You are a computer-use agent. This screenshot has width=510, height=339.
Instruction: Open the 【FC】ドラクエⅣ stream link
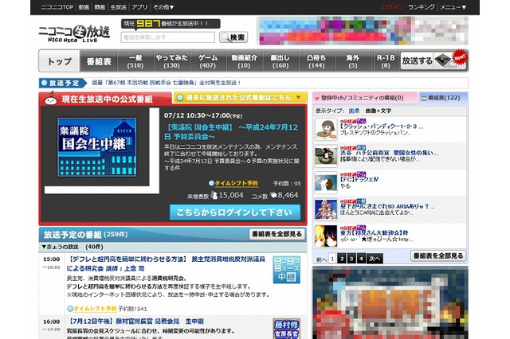click(359, 179)
